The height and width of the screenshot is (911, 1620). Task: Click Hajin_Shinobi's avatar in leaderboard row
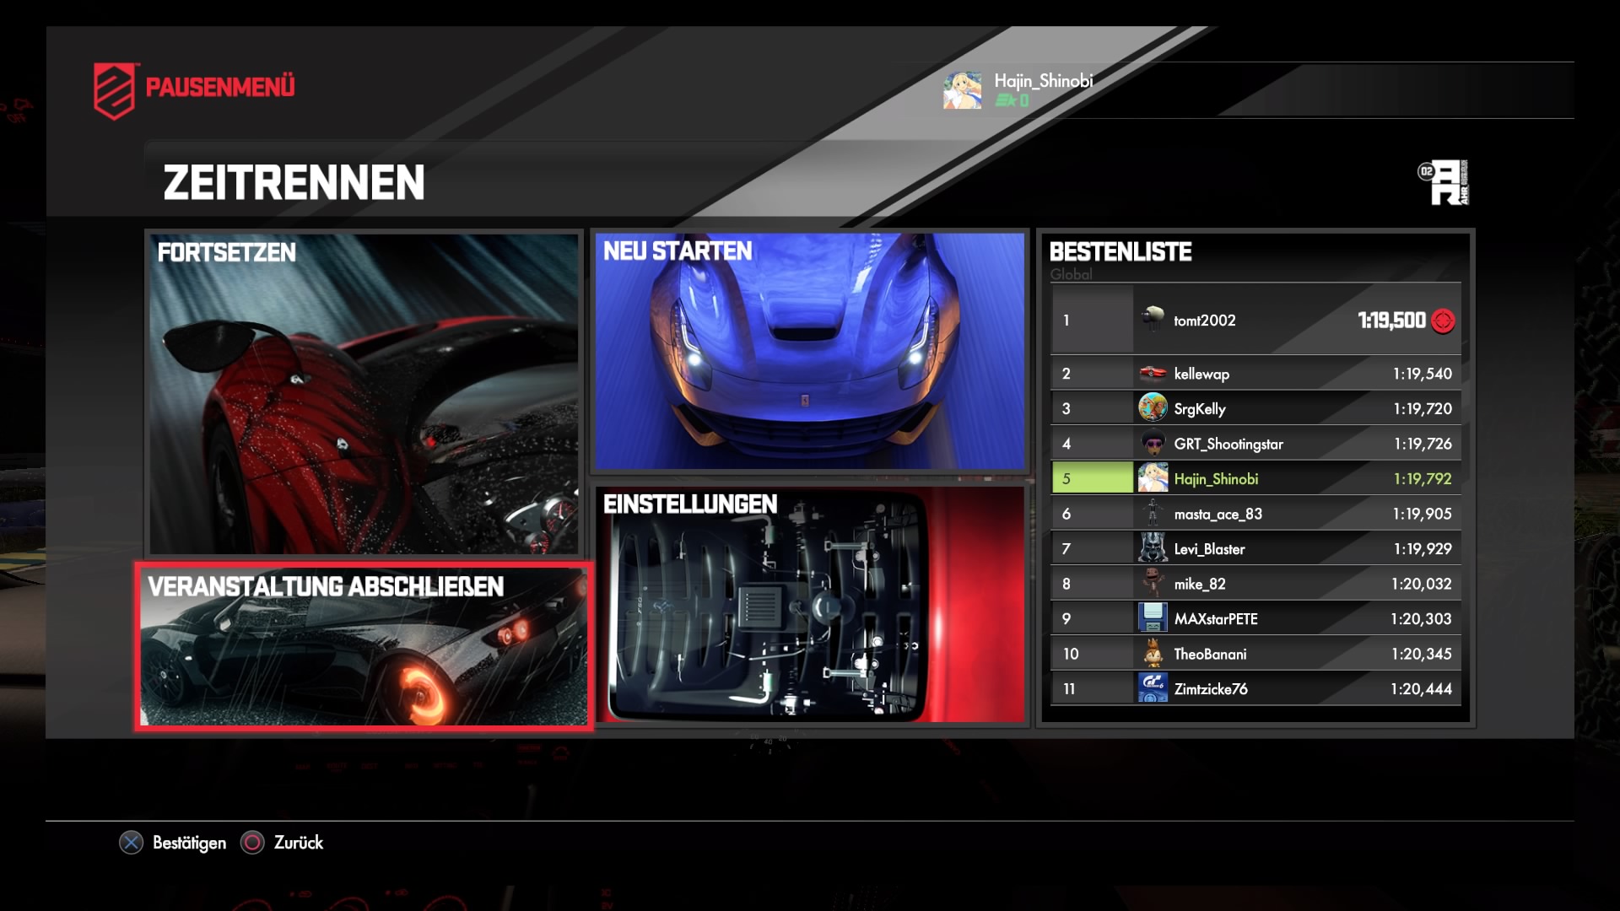click(1153, 478)
